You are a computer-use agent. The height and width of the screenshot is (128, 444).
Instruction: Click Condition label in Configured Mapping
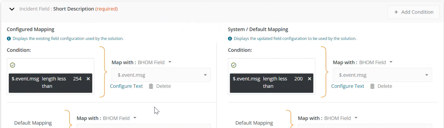19,50
